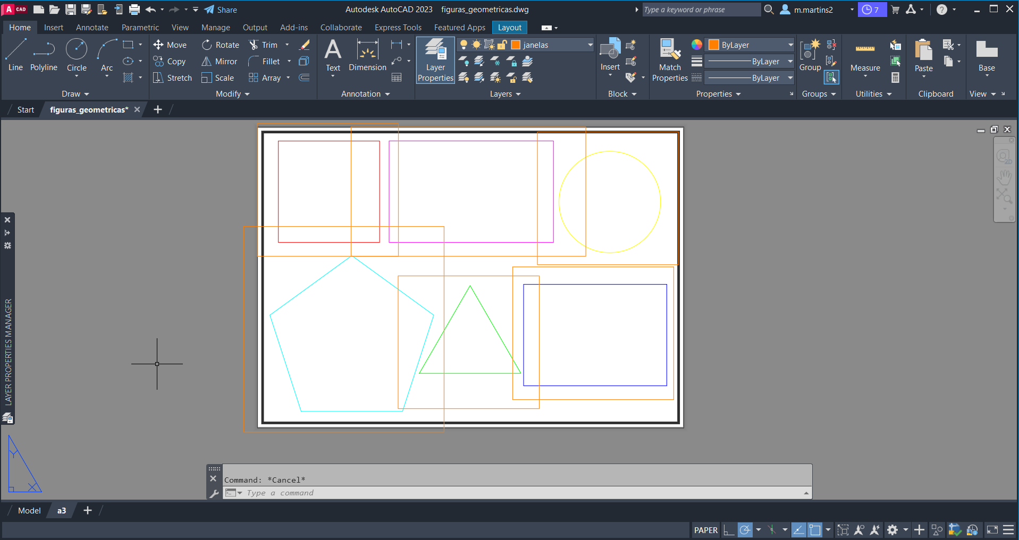Toggle janelas layer on/off lightbulb
Image resolution: width=1019 pixels, height=540 pixels.
tap(464, 45)
